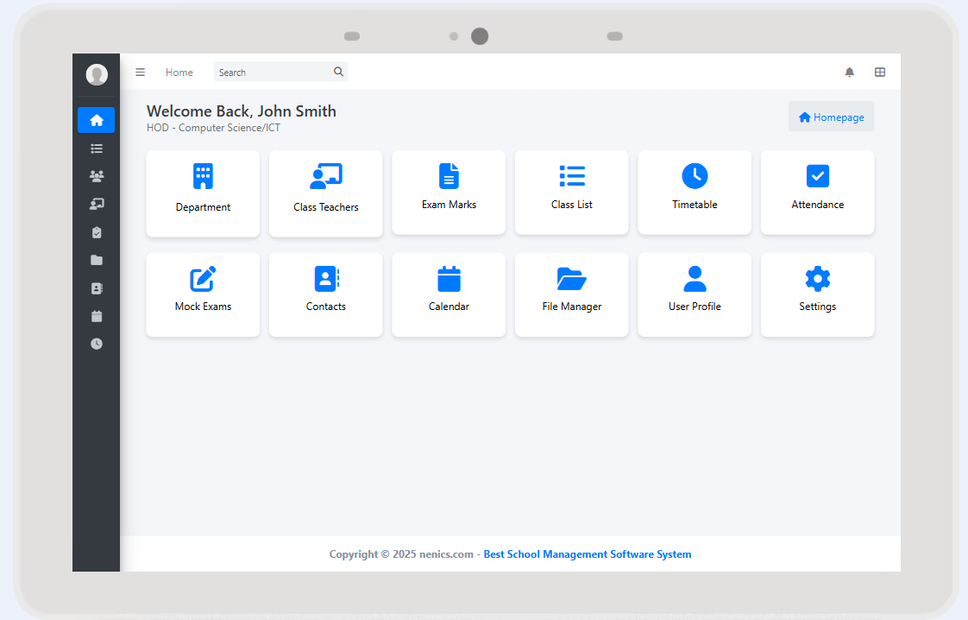Open the Attendance tile

[x=817, y=192]
